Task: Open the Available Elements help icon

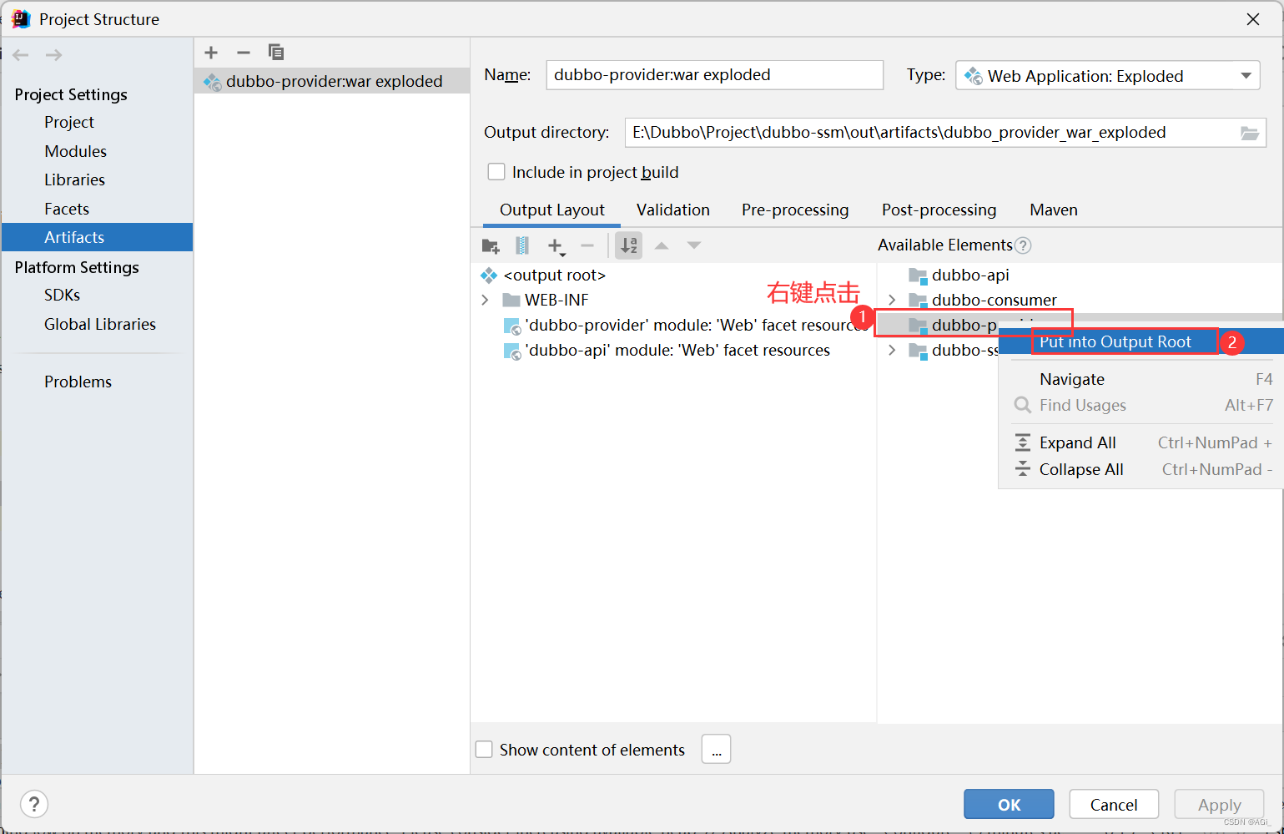Action: click(x=1024, y=245)
